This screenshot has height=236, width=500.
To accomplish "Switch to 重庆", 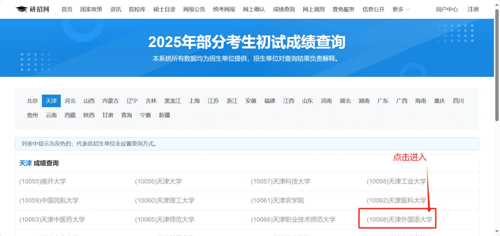I will pyautogui.click(x=440, y=101).
